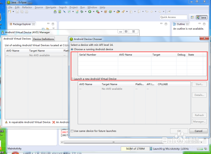Switch to the Android Virtual Devices tab
The width and height of the screenshot is (211, 154).
point(17,39)
